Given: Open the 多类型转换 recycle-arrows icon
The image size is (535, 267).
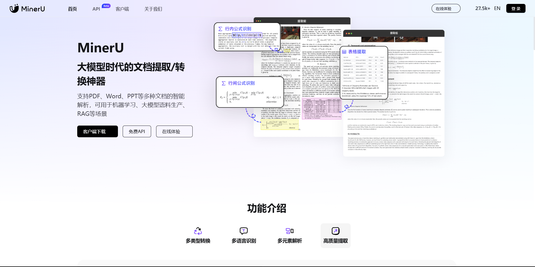Looking at the screenshot, I should point(198,231).
